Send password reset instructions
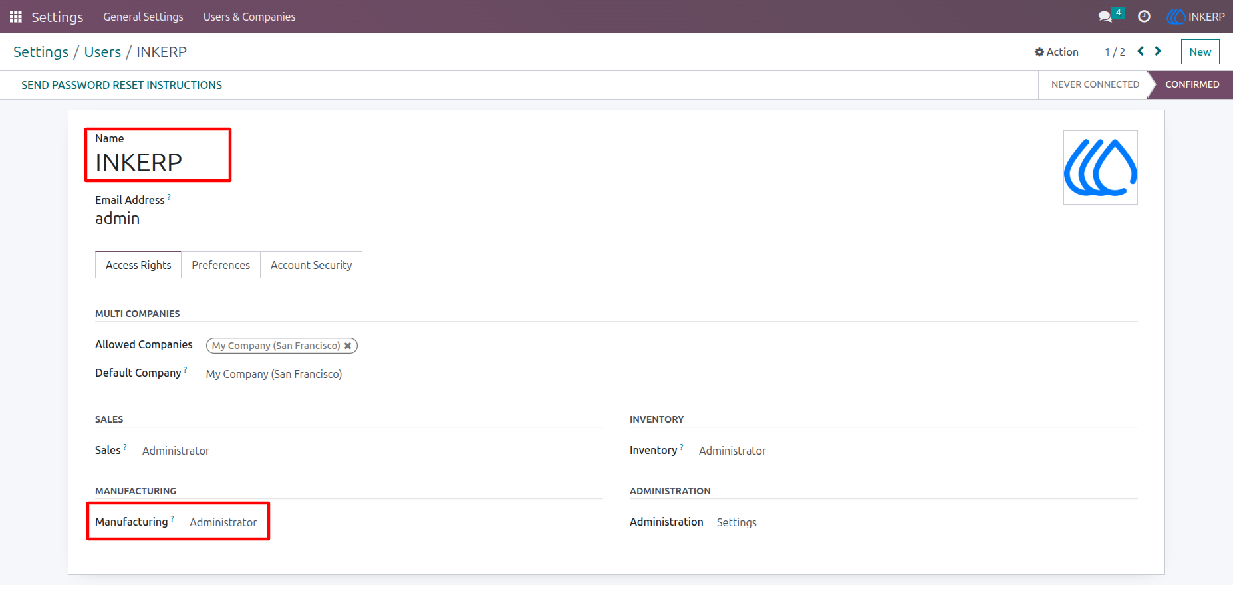 click(122, 85)
